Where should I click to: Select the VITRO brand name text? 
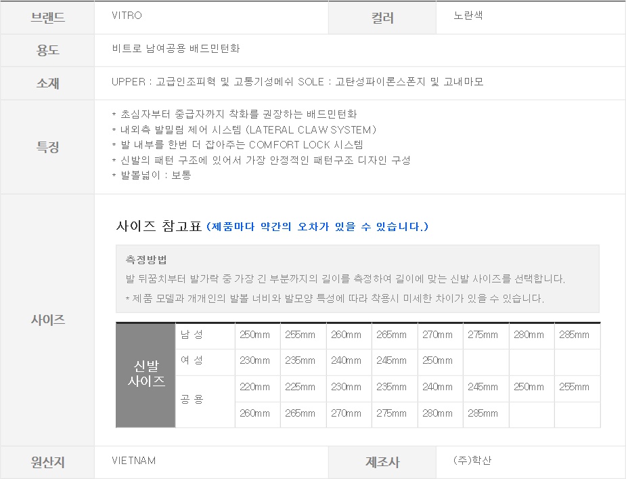[x=127, y=16]
